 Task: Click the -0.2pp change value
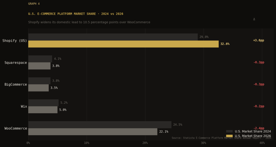(259, 106)
